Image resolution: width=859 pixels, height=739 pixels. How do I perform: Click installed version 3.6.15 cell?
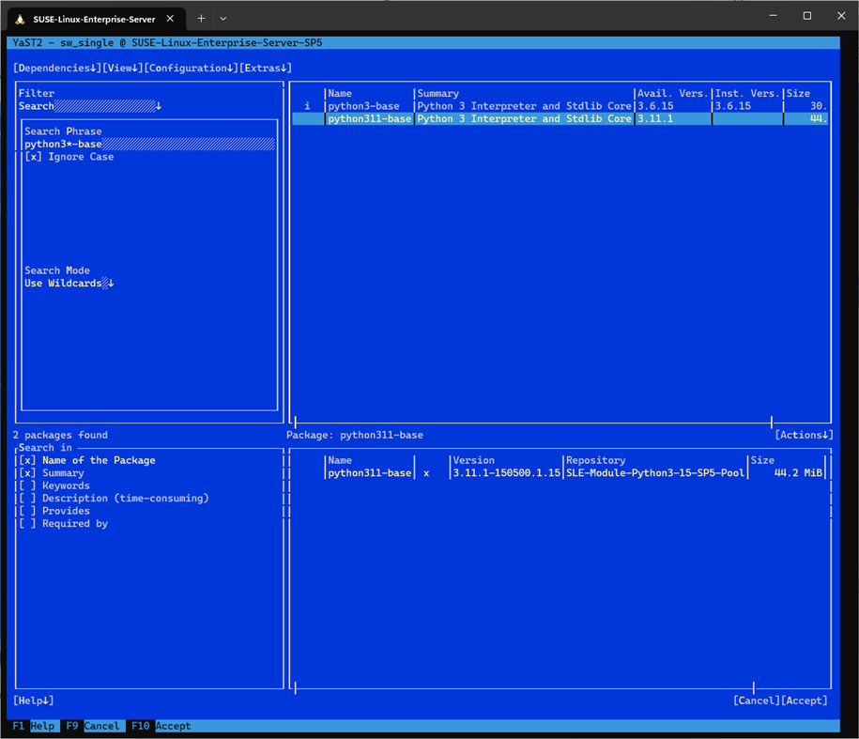(x=732, y=106)
